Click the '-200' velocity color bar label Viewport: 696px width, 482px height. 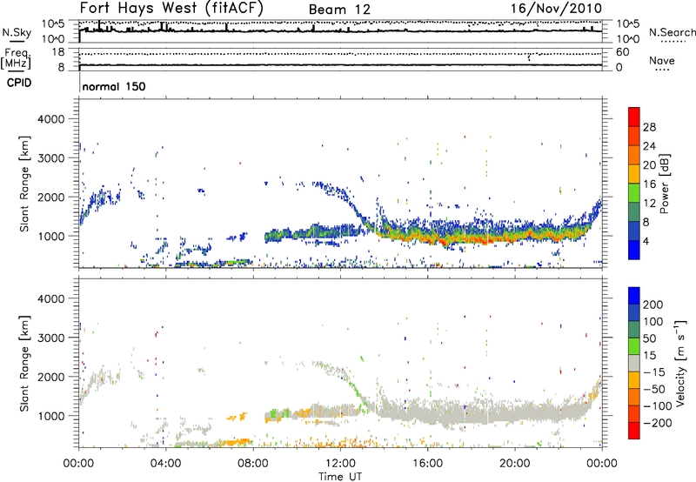point(658,423)
